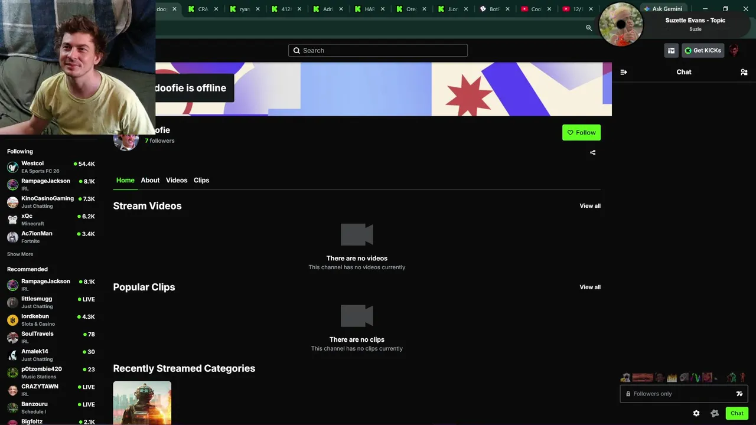Click the Get KICKs button
756x425 pixels.
703,51
